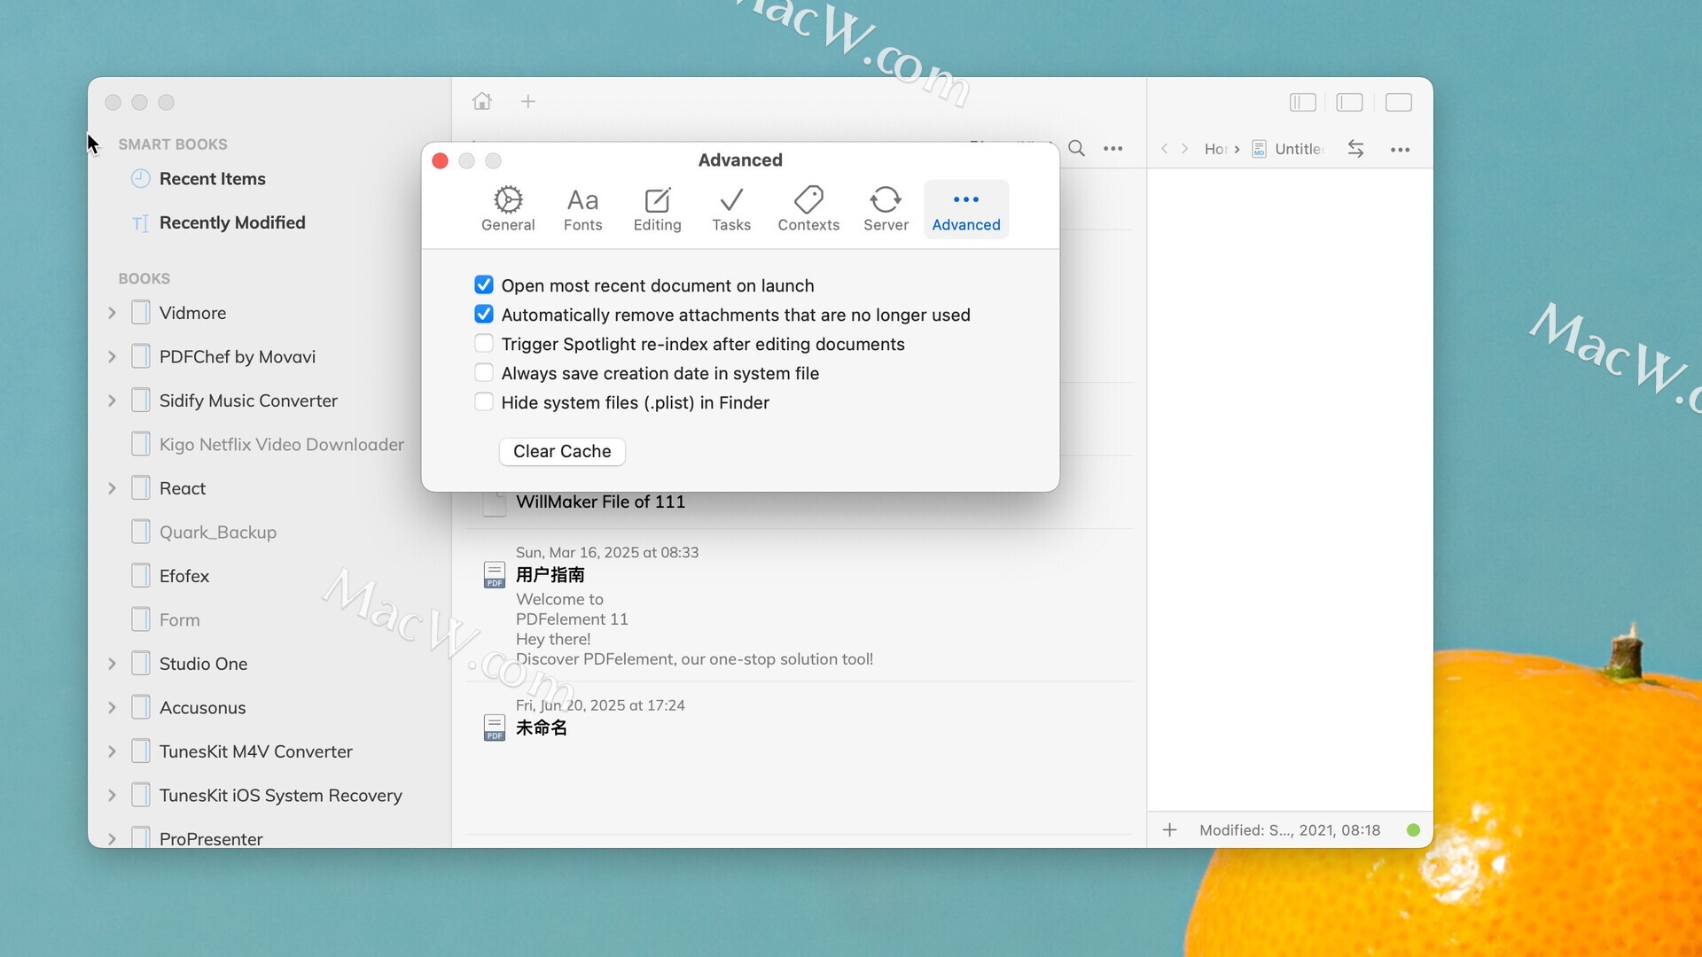1702x957 pixels.
Task: Select the Vidmore book icon
Action: point(140,313)
